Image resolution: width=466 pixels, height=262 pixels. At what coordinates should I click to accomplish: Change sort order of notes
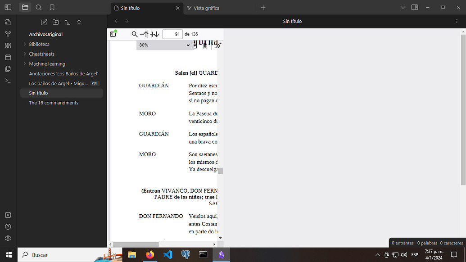pos(68,22)
